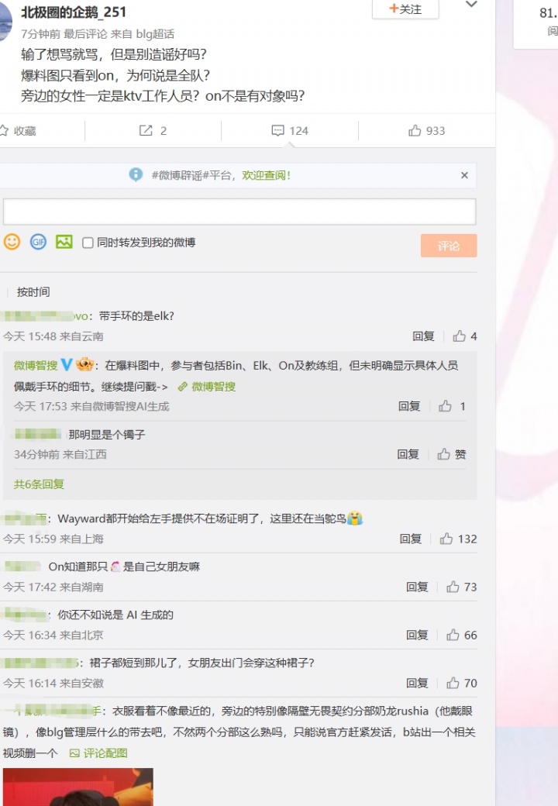Click the emoji smiley icon in comment box

[x=12, y=242]
